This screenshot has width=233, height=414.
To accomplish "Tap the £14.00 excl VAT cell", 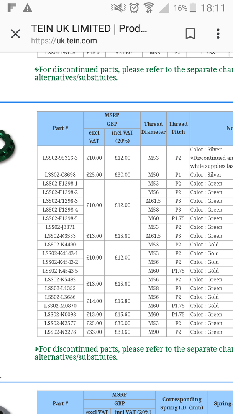I will 94,302.
